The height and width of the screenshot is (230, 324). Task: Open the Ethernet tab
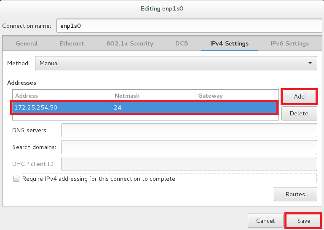pyautogui.click(x=72, y=43)
